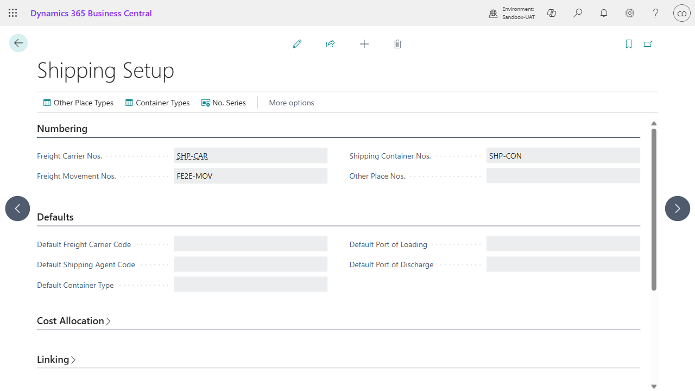Click the trash delete icon
Viewport: 695px width, 391px height.
click(397, 44)
